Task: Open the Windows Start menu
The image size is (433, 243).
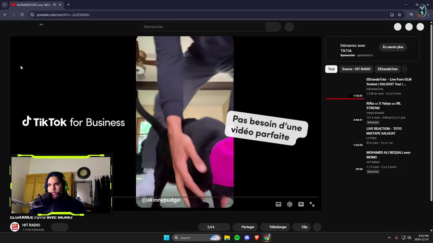Action: pyautogui.click(x=166, y=238)
